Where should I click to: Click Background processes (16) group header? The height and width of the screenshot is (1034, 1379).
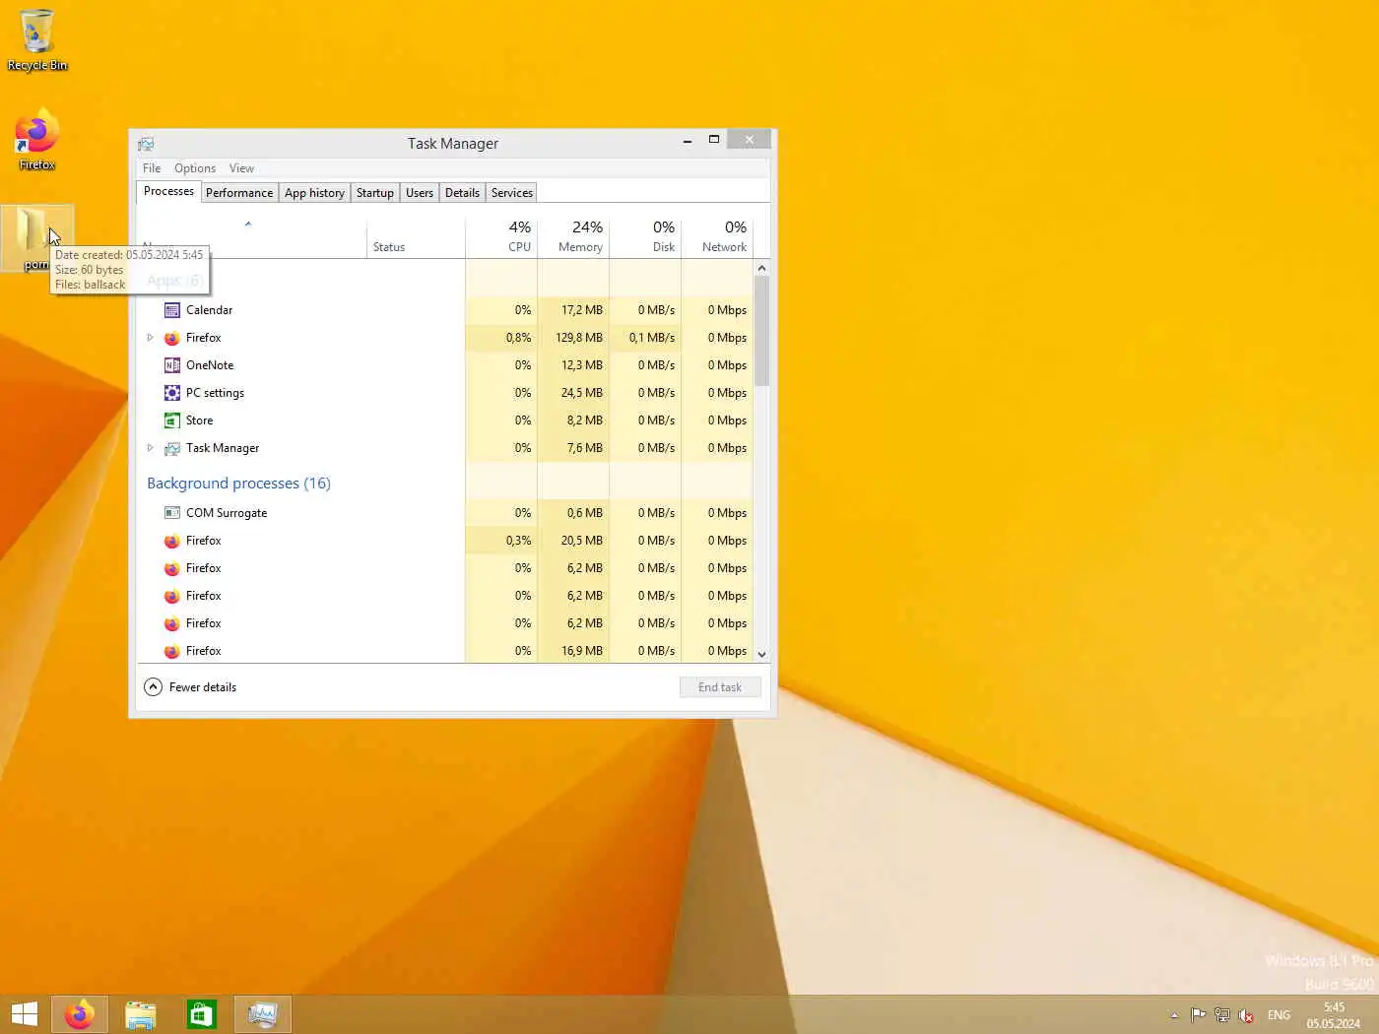pyautogui.click(x=238, y=484)
